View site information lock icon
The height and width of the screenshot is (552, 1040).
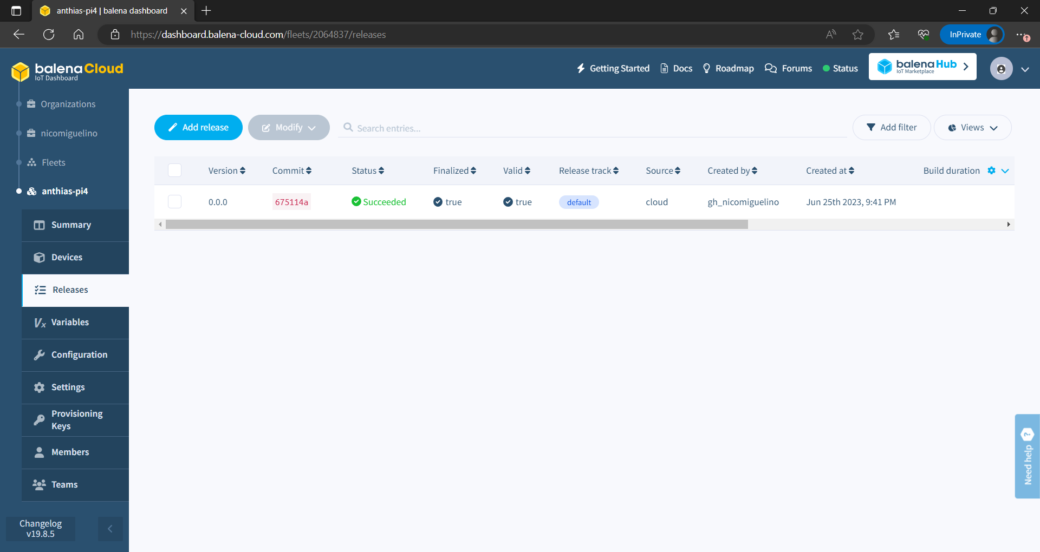[115, 35]
